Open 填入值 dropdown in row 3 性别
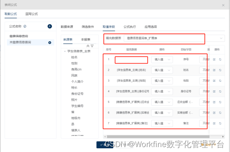Image resolution: width=230 pixels, height=152 pixels. pyautogui.click(x=162, y=81)
